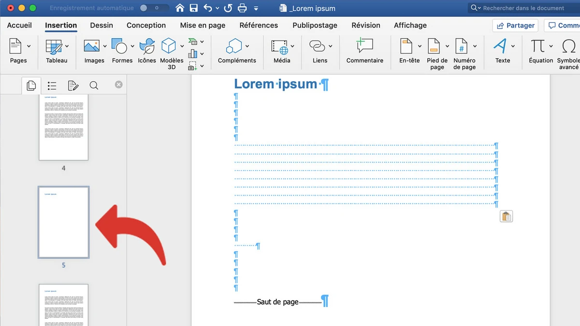Click the Partager button
Viewport: 580px width, 326px height.
point(515,25)
